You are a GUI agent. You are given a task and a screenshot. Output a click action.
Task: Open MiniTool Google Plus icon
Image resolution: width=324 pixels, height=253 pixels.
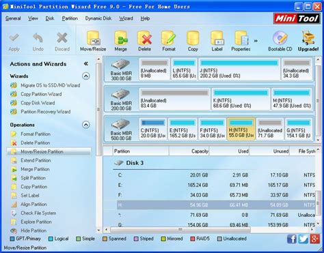[314, 239]
